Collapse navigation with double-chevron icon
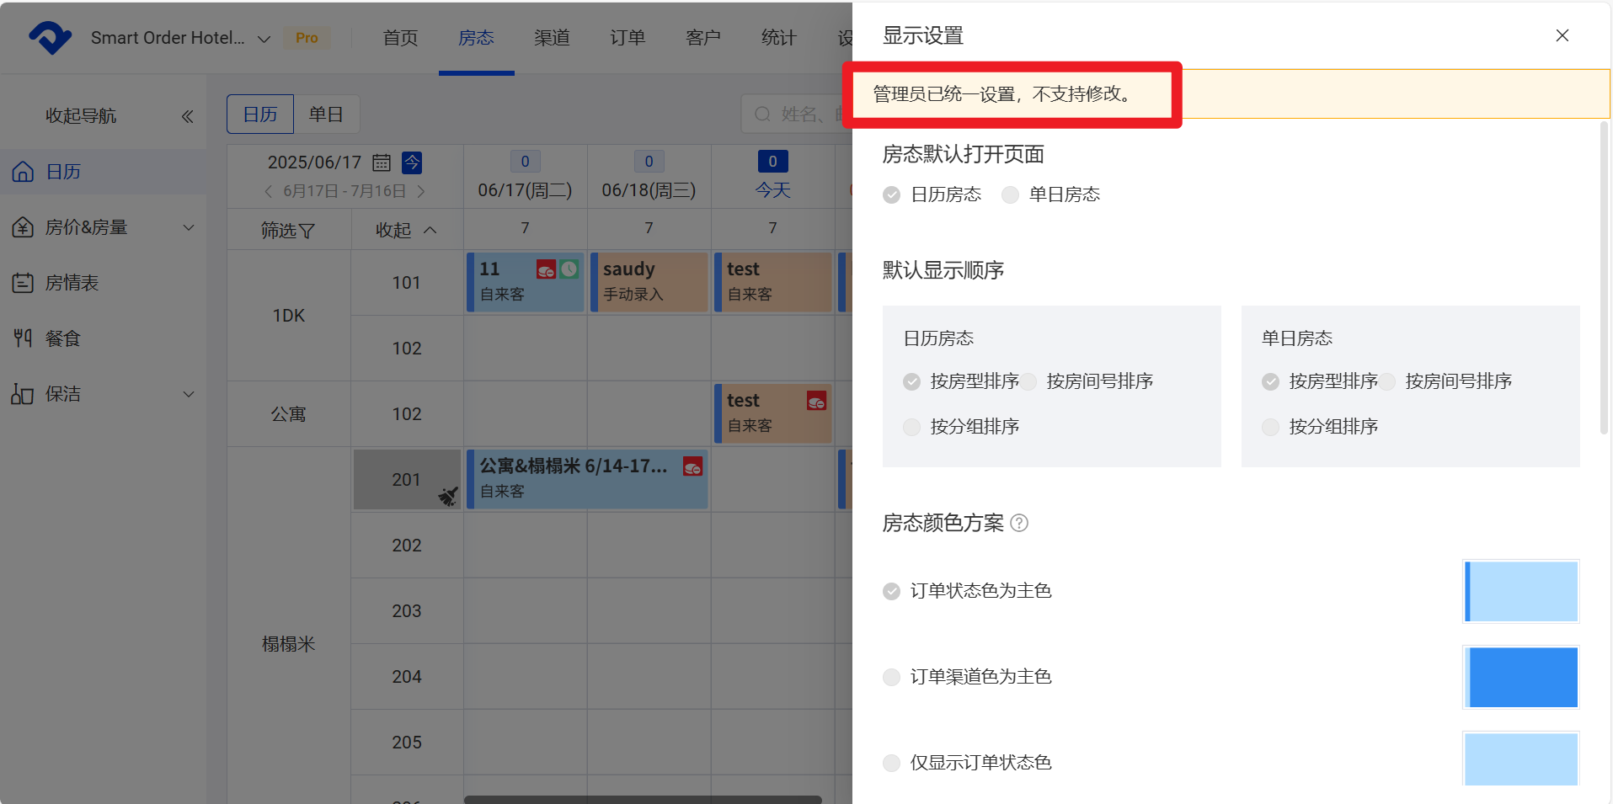Screen dimensions: 1613x804 click(187, 116)
